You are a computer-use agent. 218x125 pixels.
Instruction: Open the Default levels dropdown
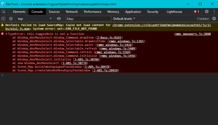124,19
